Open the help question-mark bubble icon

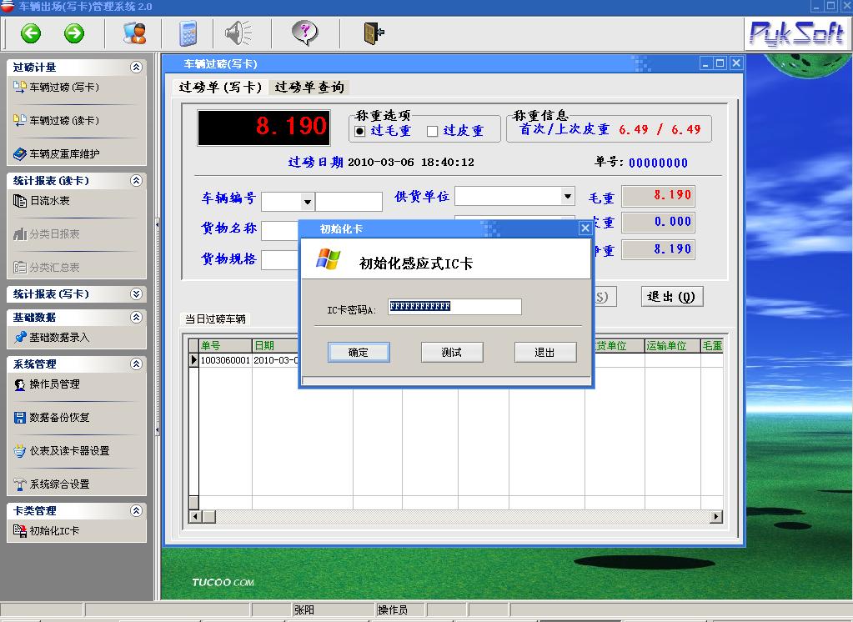coord(305,33)
